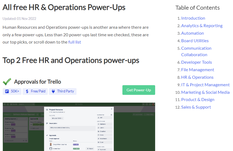This screenshot has width=233, height=151.
Task: Open Product & Design contents link
Action: point(198,99)
